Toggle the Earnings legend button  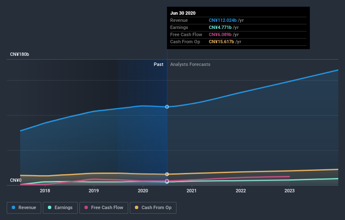tap(60, 208)
